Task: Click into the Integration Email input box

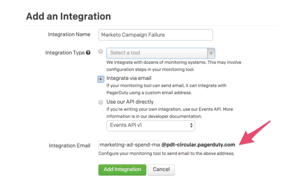Action: coord(130,145)
